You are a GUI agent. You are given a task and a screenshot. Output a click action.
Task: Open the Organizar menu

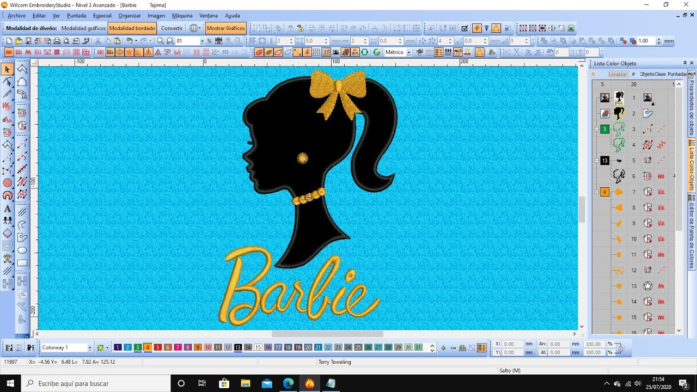130,16
